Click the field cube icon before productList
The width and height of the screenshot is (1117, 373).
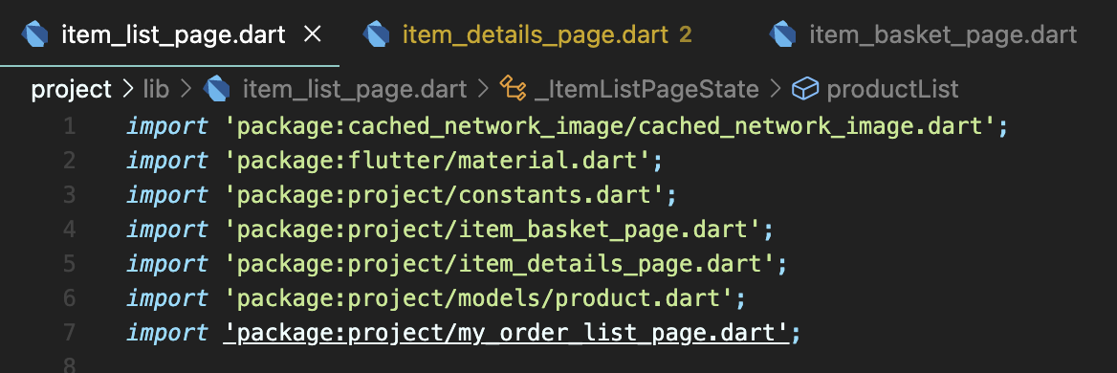805,89
